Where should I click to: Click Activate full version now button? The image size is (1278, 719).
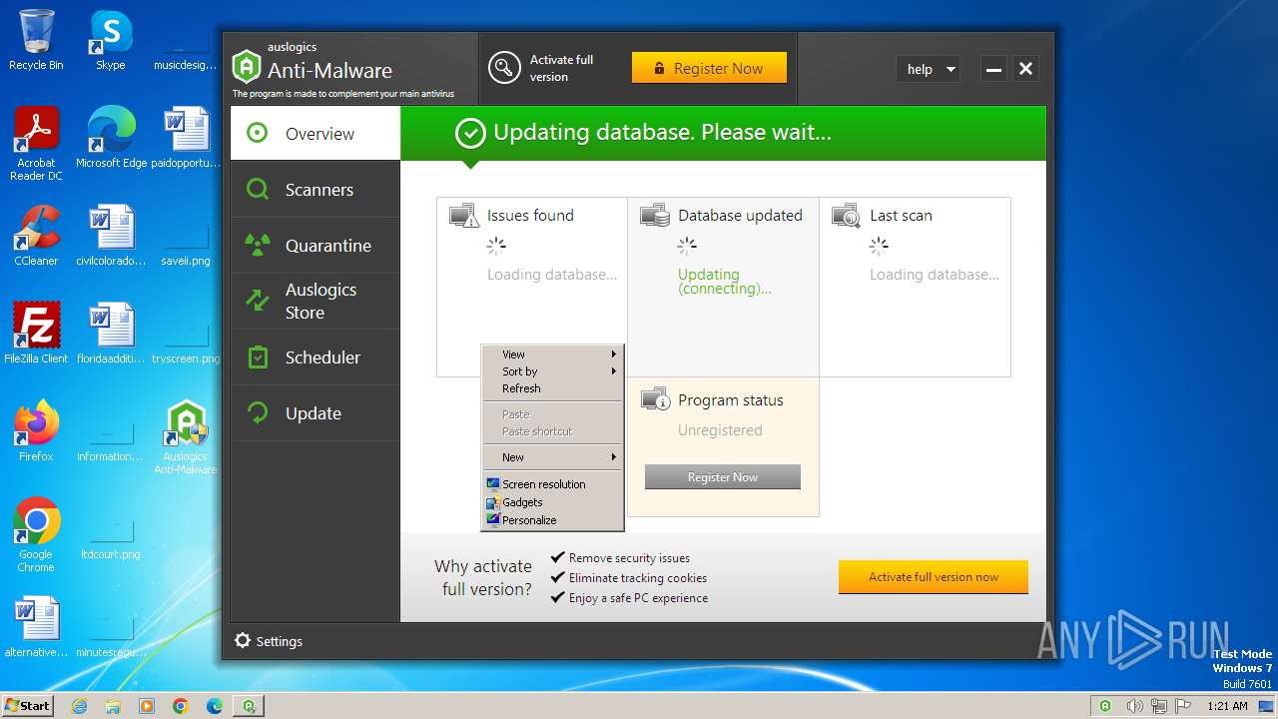[x=934, y=577]
